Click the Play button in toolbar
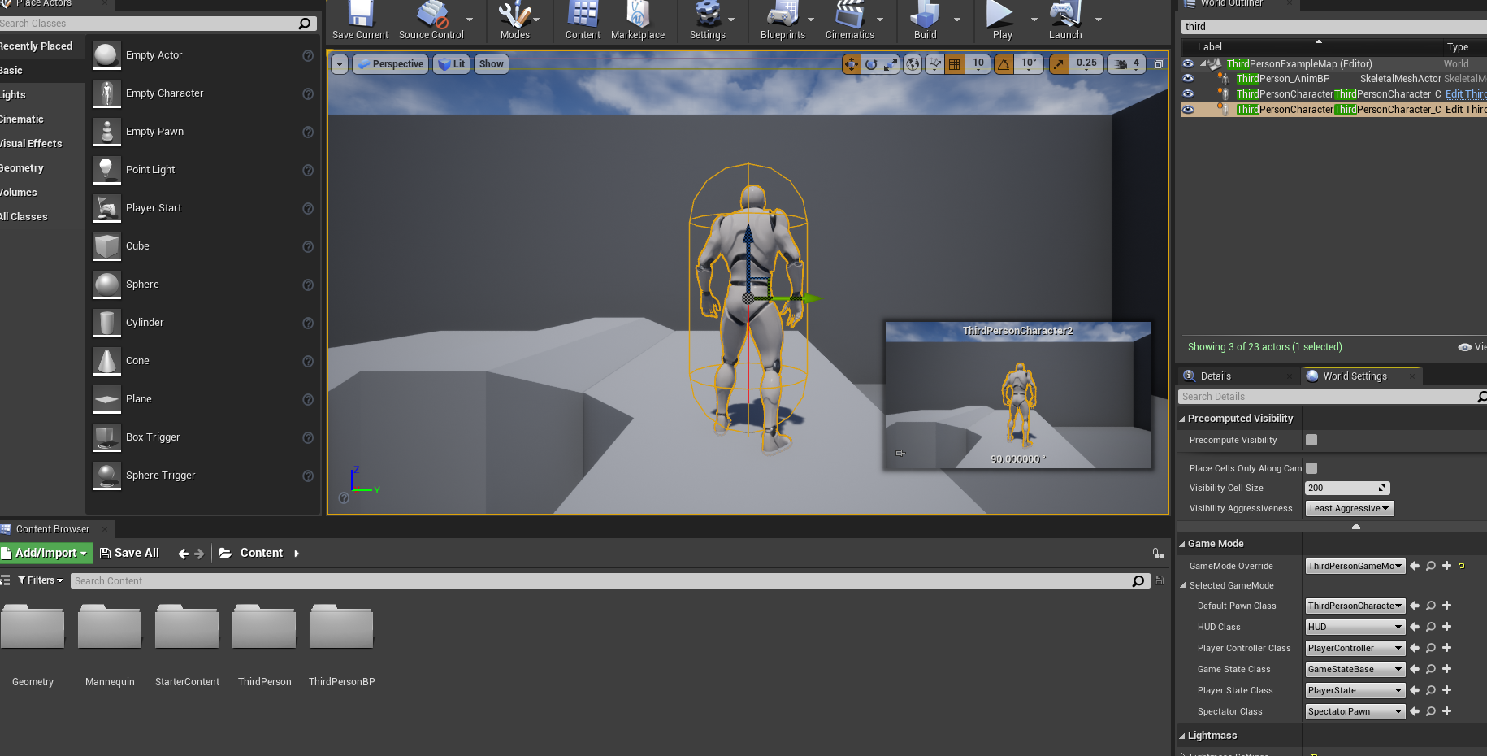The width and height of the screenshot is (1487, 756). (1000, 21)
